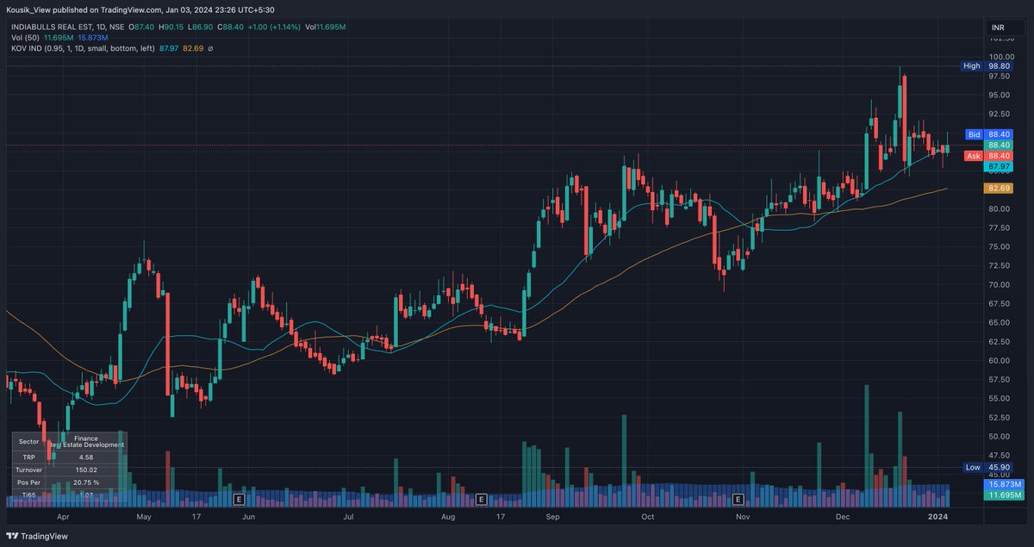Image resolution: width=1034 pixels, height=547 pixels.
Task: Click the Pos Per value 20.75 %
Action: tap(86, 482)
